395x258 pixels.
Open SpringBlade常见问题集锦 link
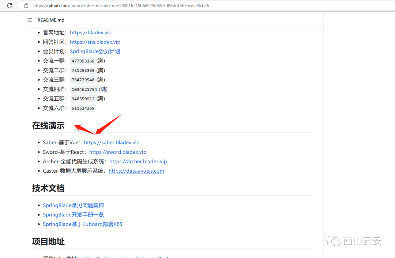pyautogui.click(x=73, y=205)
